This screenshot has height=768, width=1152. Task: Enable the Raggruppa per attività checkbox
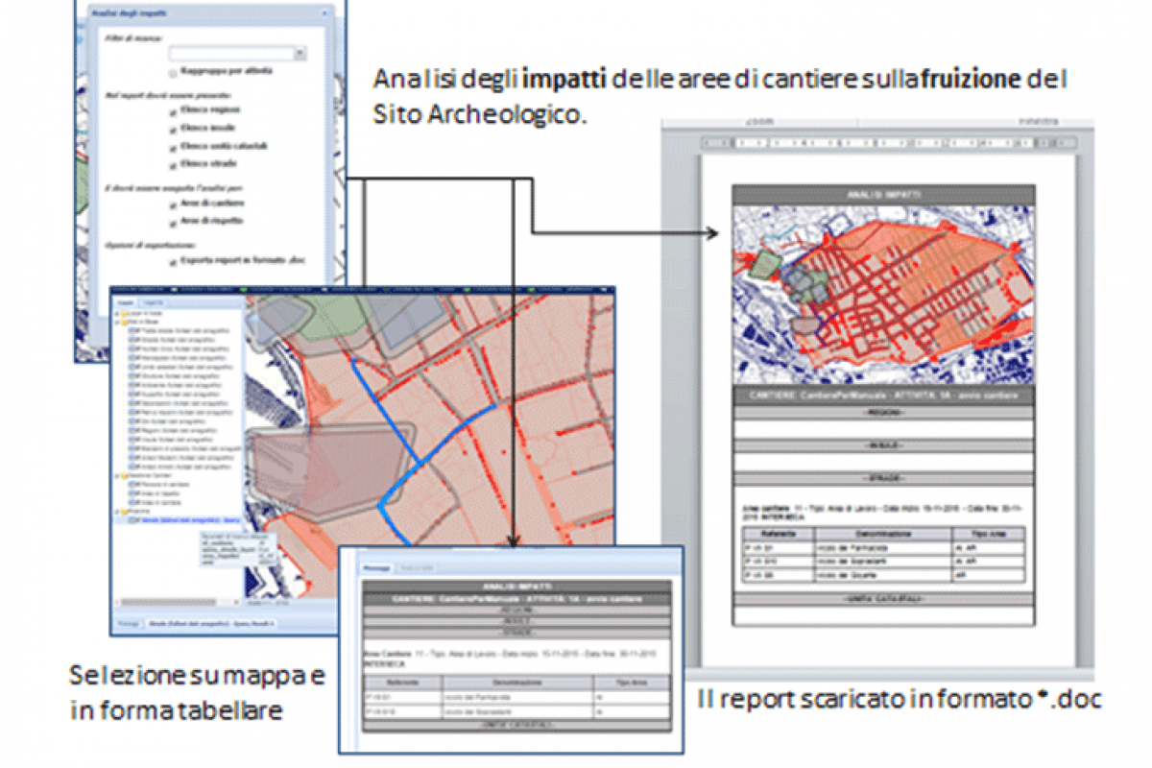pos(173,73)
